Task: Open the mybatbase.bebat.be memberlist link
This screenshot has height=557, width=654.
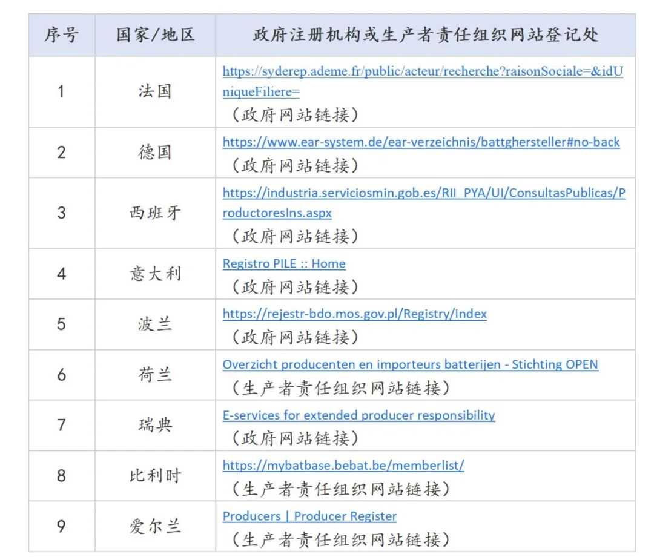Action: click(343, 466)
